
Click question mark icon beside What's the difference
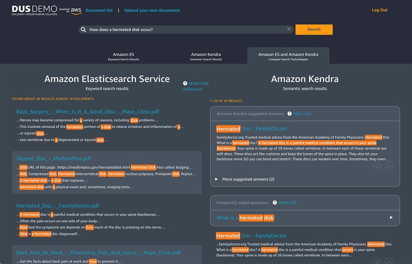click(x=185, y=83)
